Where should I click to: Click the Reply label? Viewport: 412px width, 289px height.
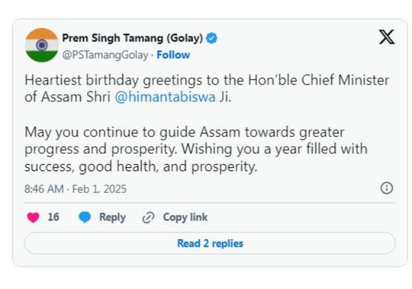coord(113,217)
